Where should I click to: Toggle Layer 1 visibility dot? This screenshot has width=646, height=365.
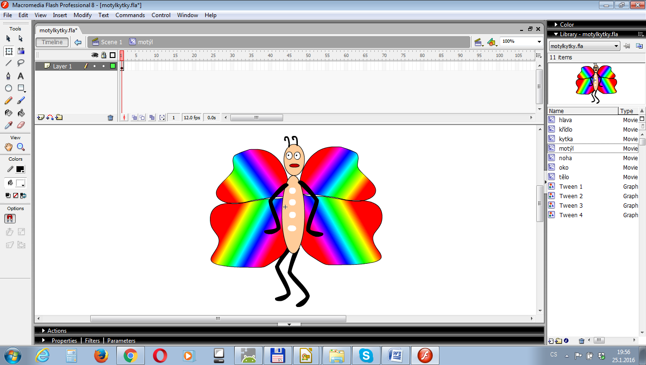(95, 66)
